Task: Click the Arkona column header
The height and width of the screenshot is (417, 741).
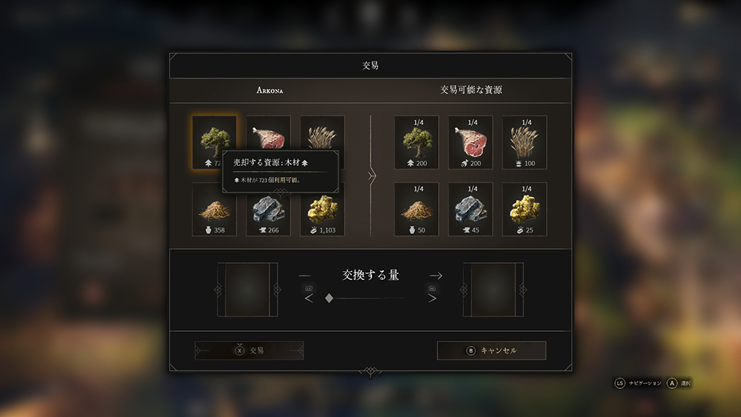Action: [x=270, y=90]
